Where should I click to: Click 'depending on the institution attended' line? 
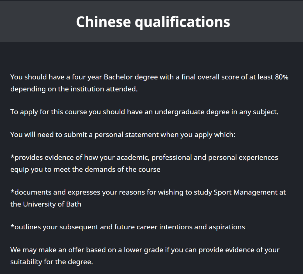(74, 89)
